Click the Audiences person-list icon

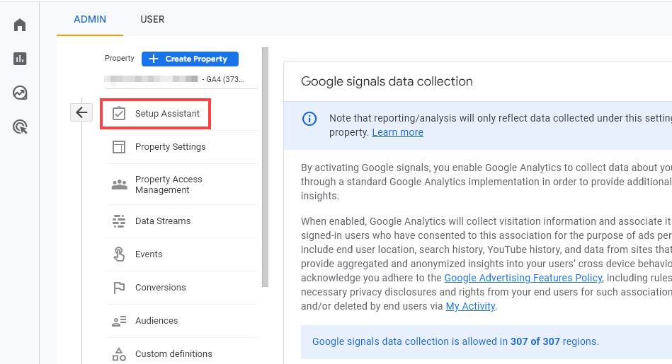[119, 321]
